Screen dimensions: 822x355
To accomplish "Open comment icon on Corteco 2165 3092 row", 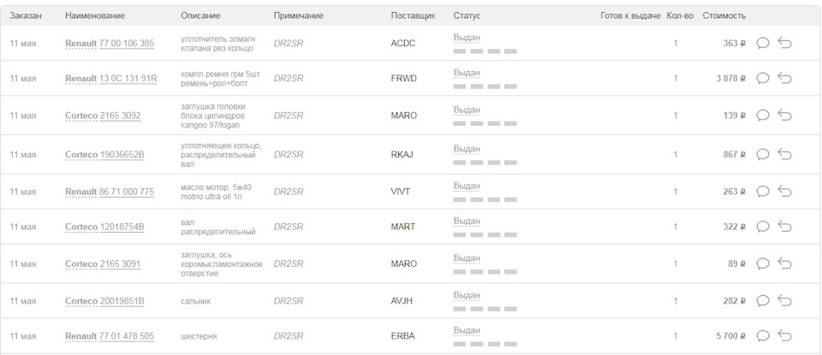I will pos(763,115).
